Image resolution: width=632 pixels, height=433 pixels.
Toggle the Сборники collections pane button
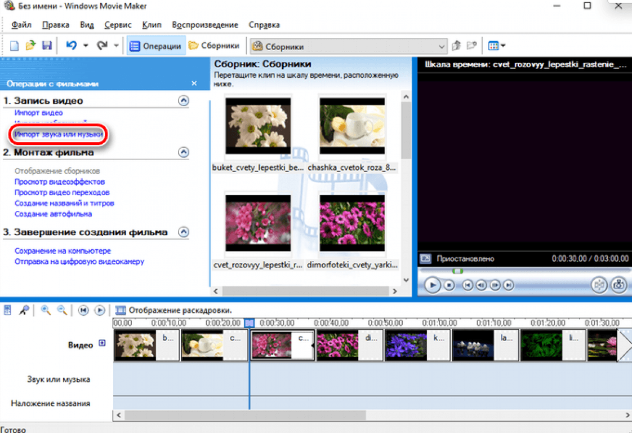[x=214, y=46]
